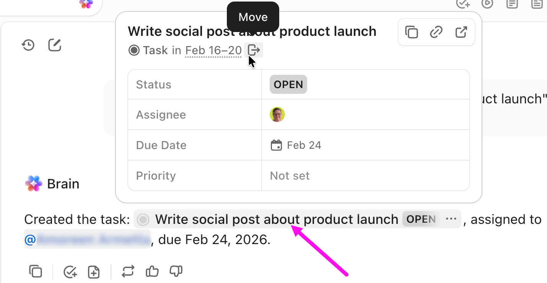Change the OPEN status
The height and width of the screenshot is (283, 547).
tap(288, 84)
